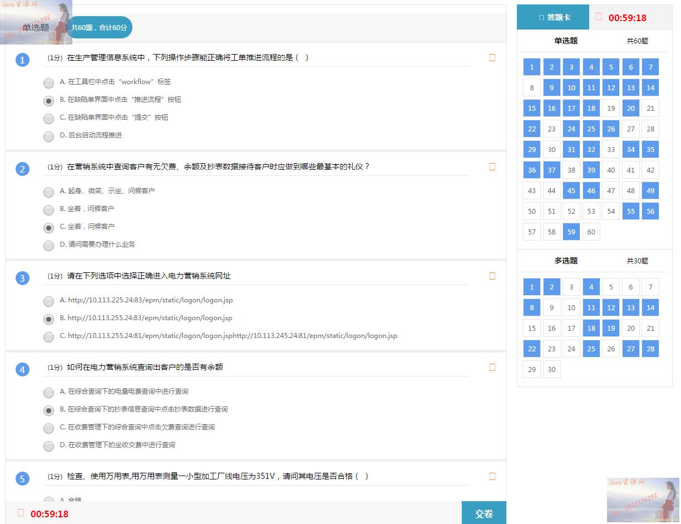681x524 pixels.
Task: Flag question 2 with the bookmark icon
Action: click(492, 166)
